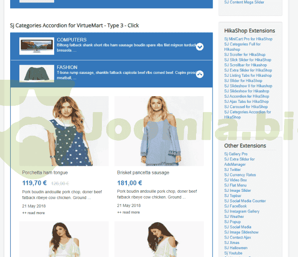Open Sj Carousel for HikaShop link

245,107
